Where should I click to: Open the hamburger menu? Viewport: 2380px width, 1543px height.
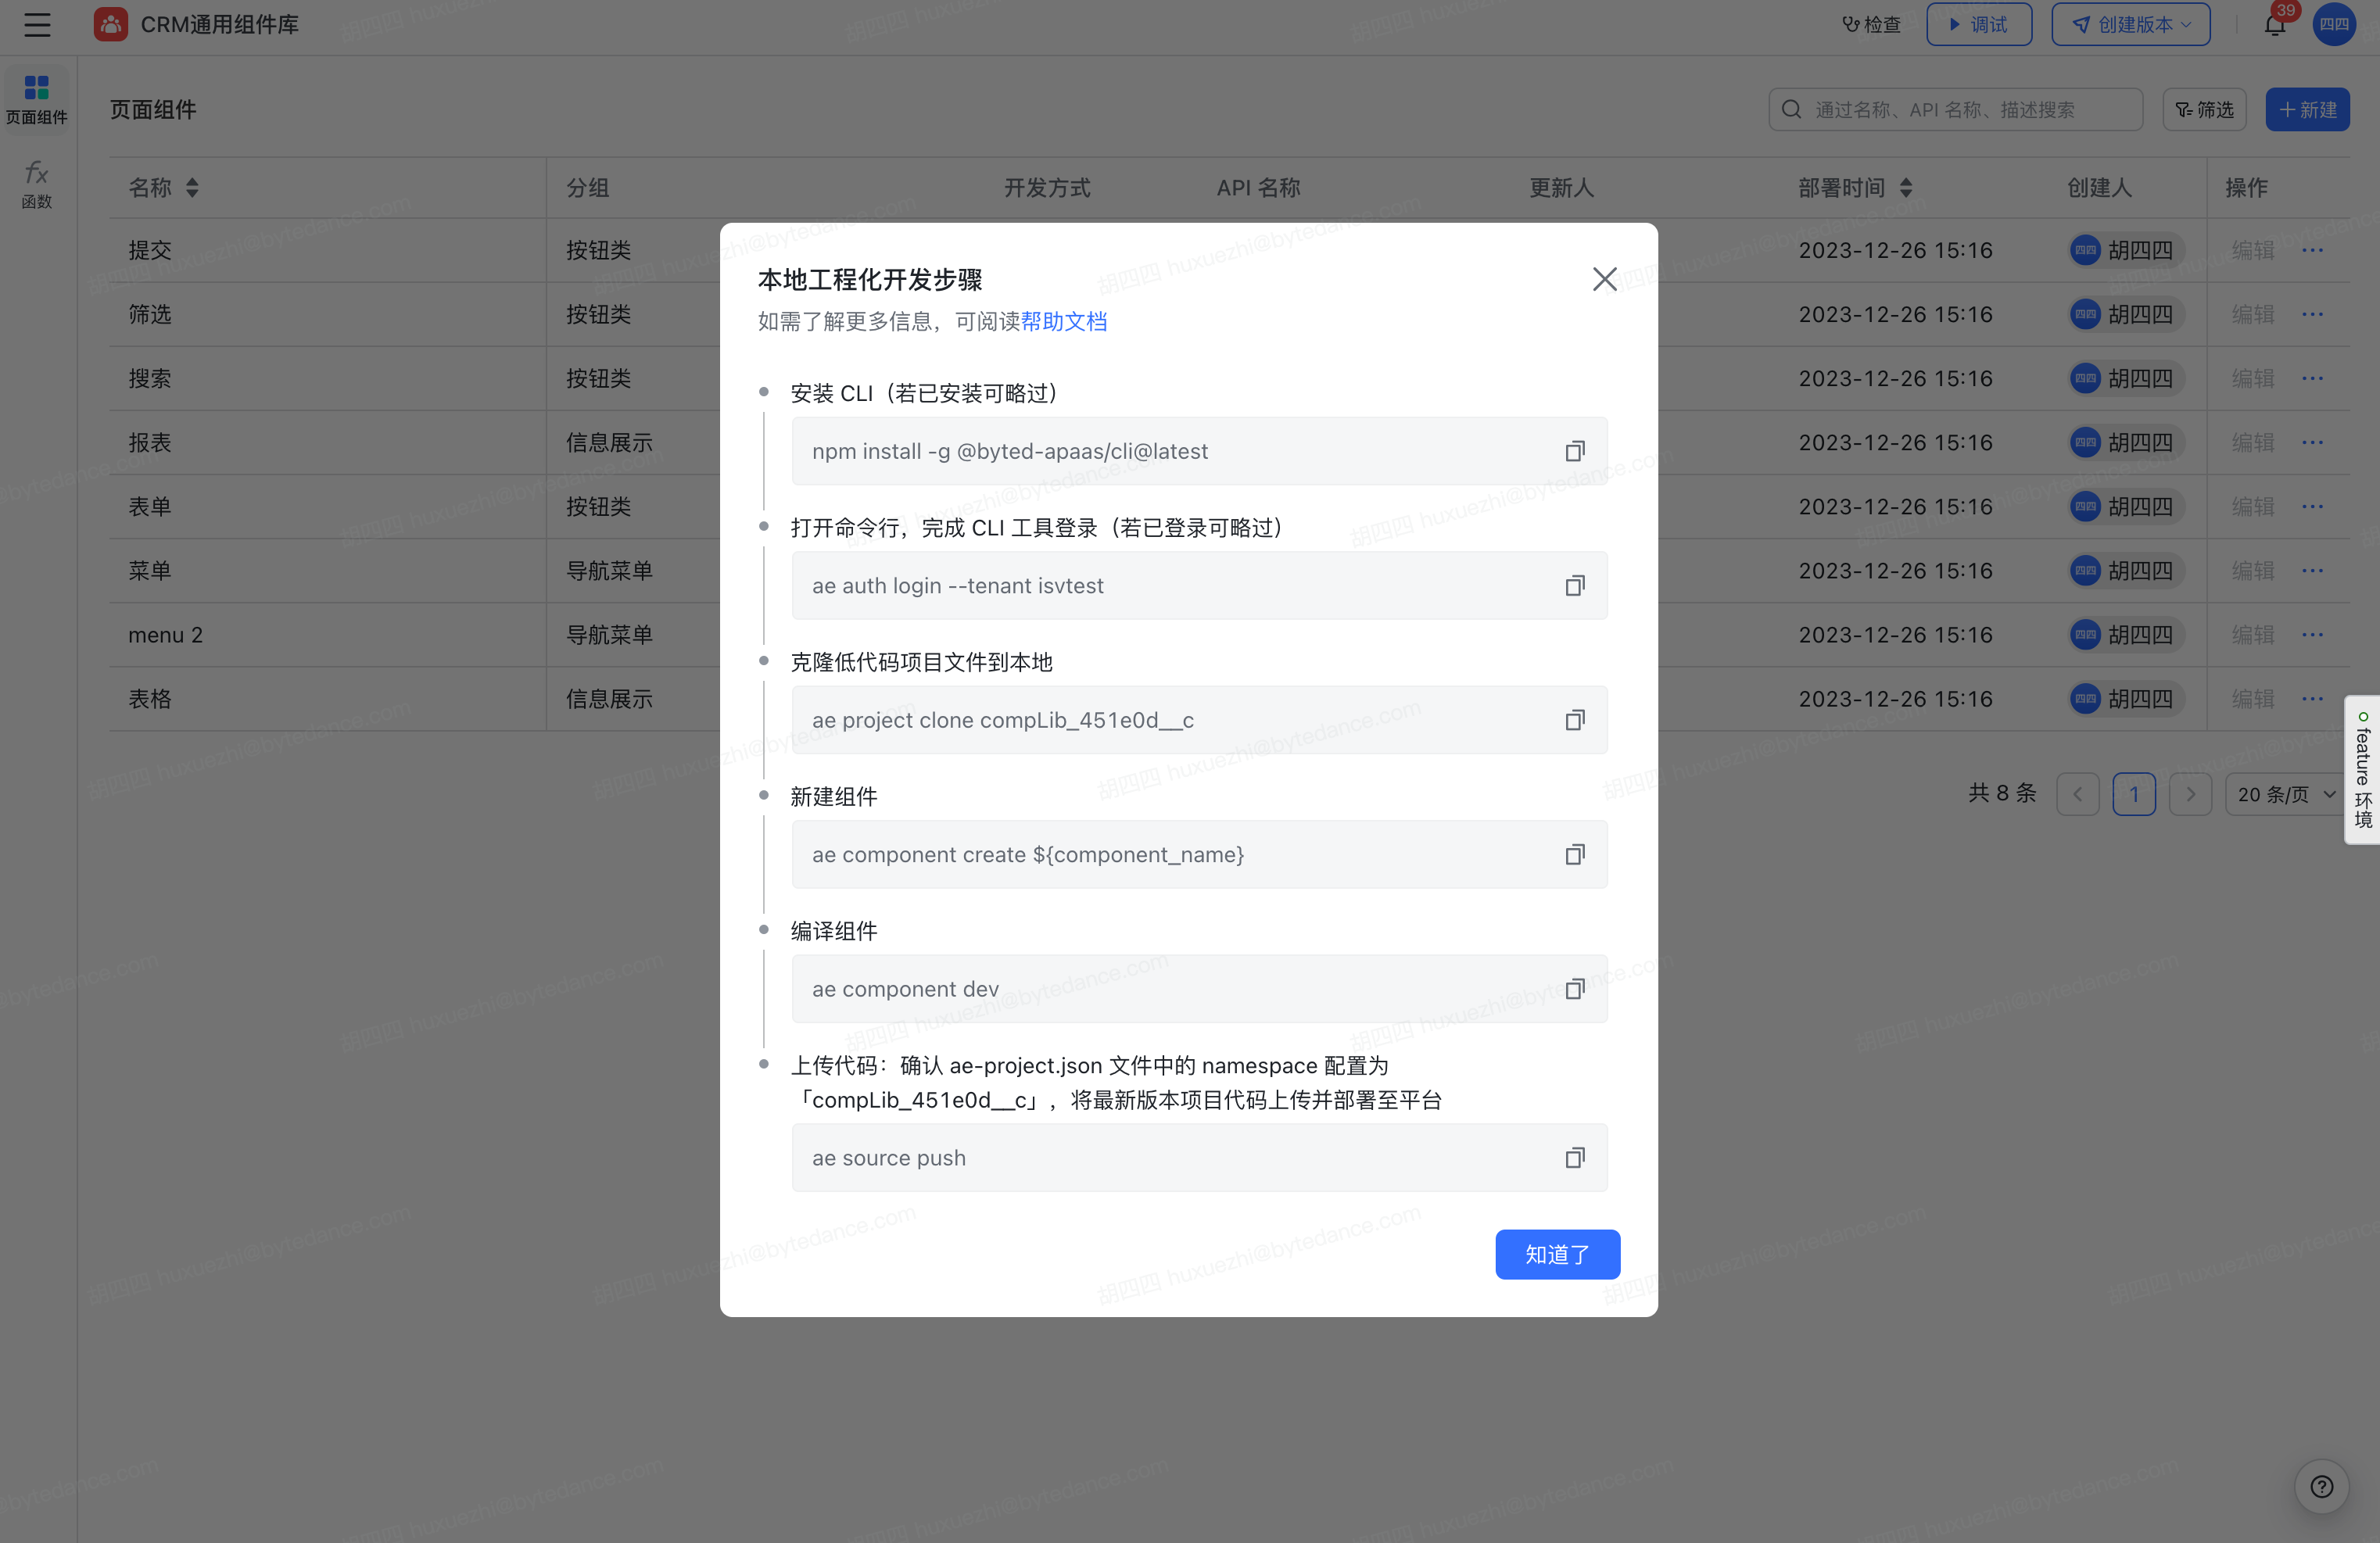(37, 25)
